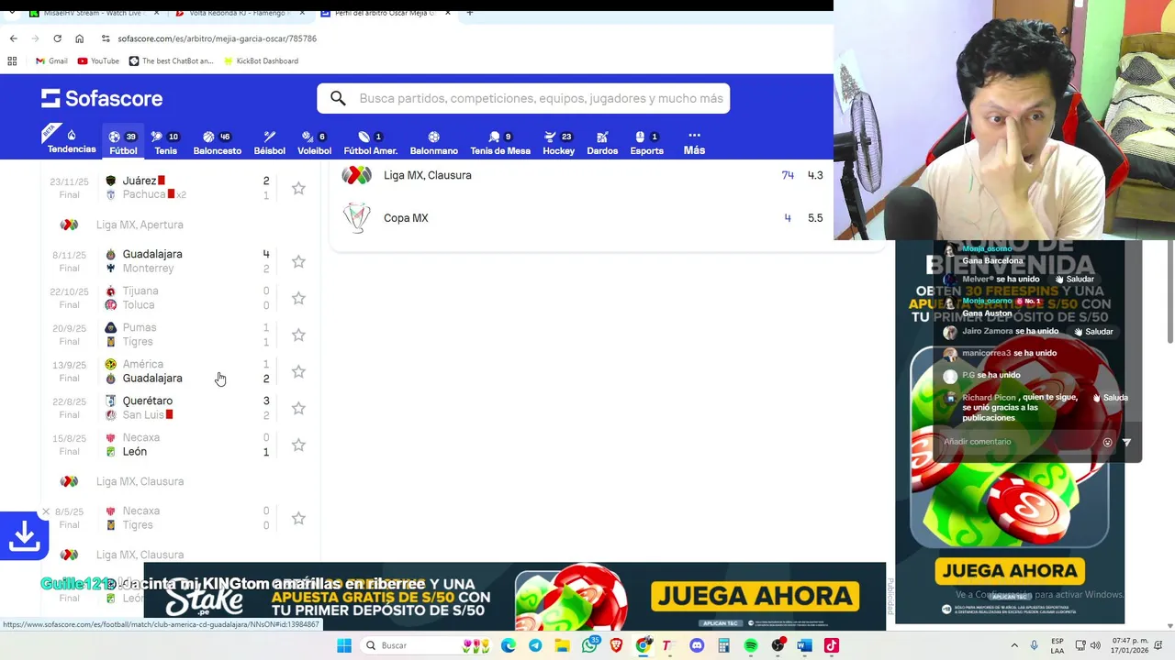Open a new browser tab
Viewport: 1175px width, 660px height.
470,13
